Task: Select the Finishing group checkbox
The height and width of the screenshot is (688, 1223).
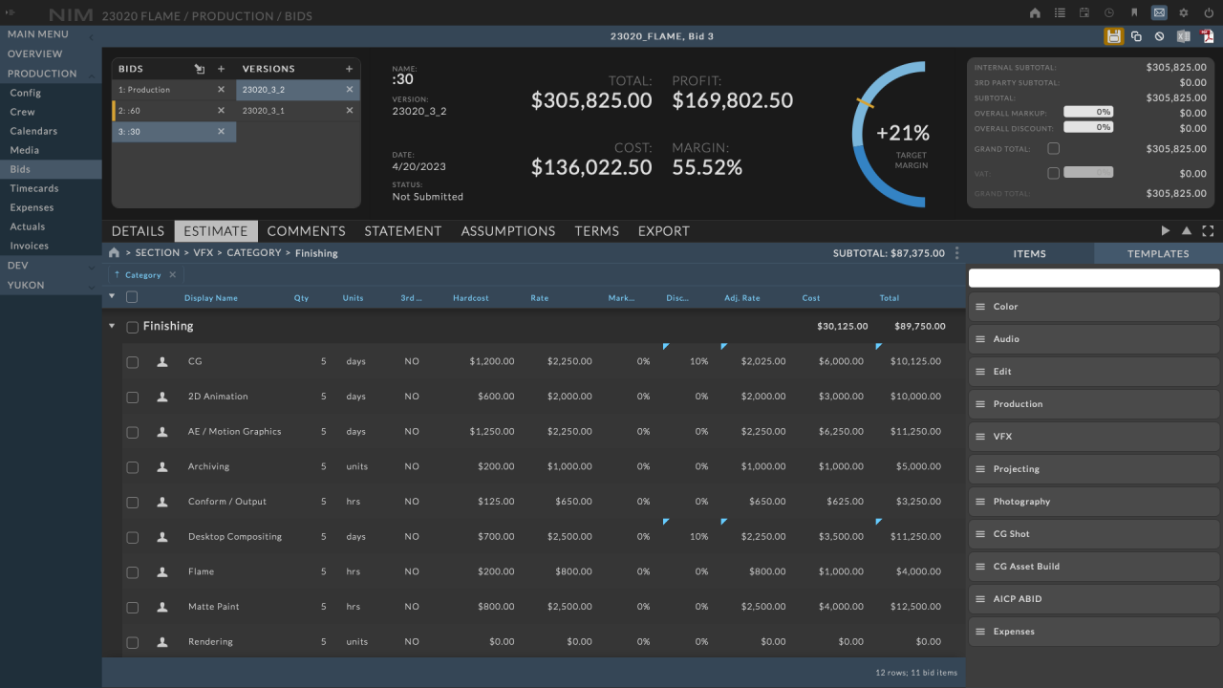Action: 132,326
